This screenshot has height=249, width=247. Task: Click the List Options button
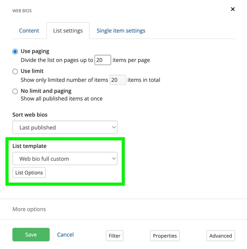(29, 173)
